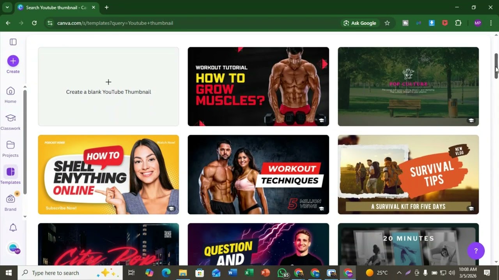Open Task View on the taskbar
Viewport: 499px width, 280px height.
[x=131, y=273]
